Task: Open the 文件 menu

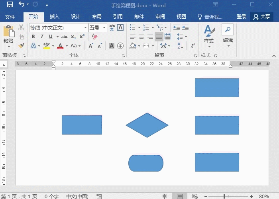Action: (x=10, y=17)
